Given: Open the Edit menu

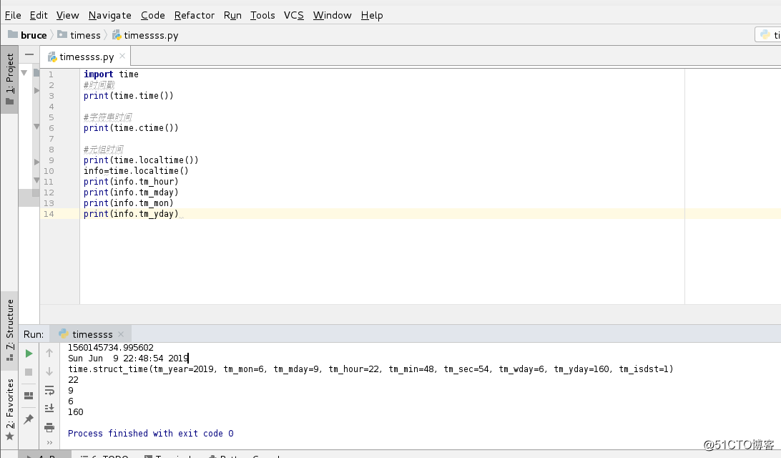Looking at the screenshot, I should pos(39,16).
